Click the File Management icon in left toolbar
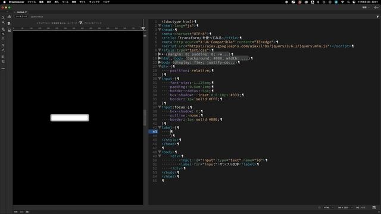The height and width of the screenshot is (214, 381). pos(3,23)
